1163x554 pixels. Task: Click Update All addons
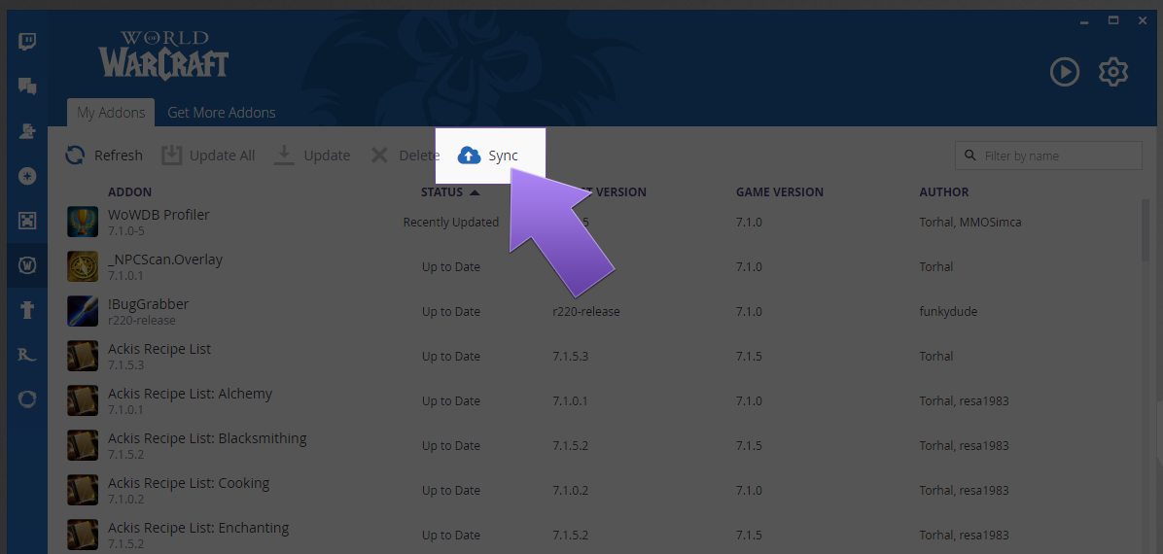(x=208, y=155)
